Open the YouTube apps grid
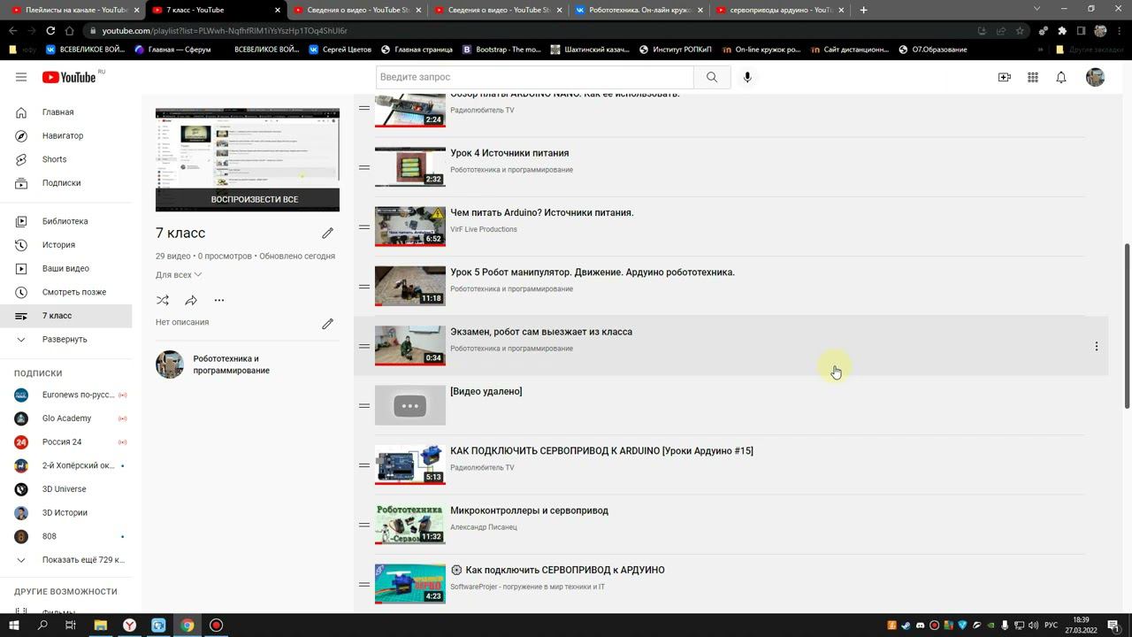The image size is (1132, 637). 1033,77
